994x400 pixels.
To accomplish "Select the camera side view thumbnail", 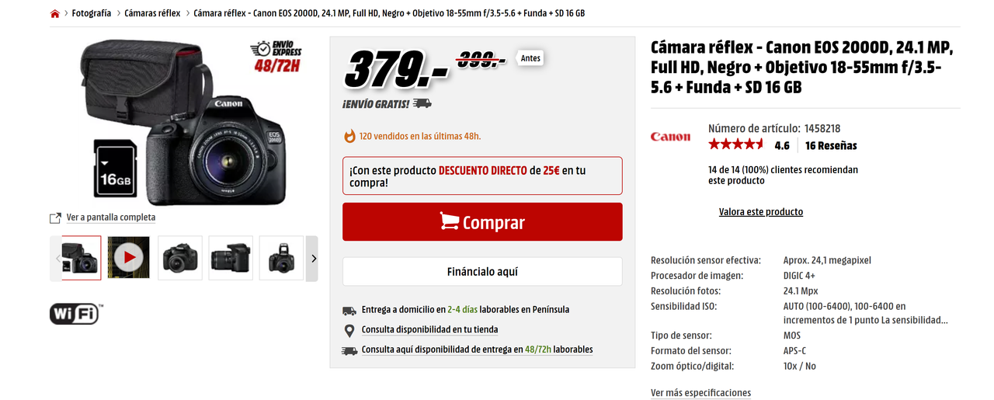I will pyautogui.click(x=231, y=258).
